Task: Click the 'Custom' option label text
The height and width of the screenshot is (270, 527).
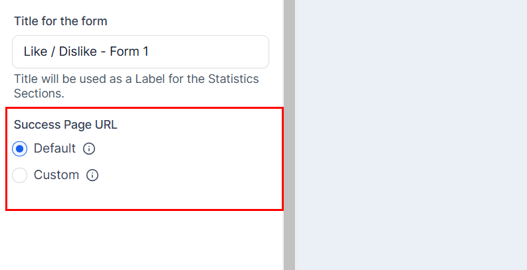Action: [56, 176]
